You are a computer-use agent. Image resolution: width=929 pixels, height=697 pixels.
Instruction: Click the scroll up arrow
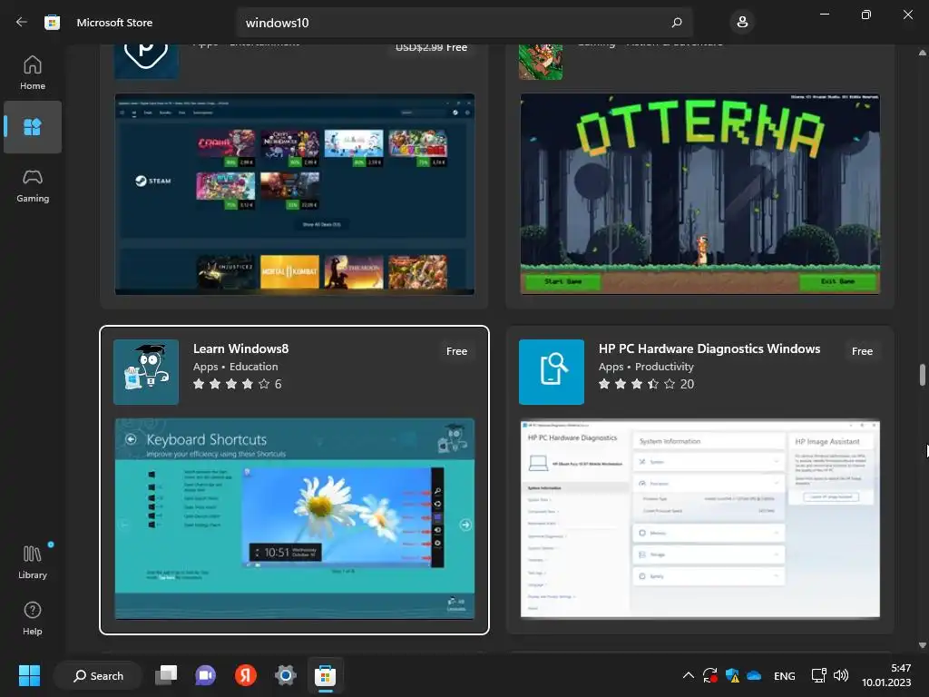[x=922, y=53]
